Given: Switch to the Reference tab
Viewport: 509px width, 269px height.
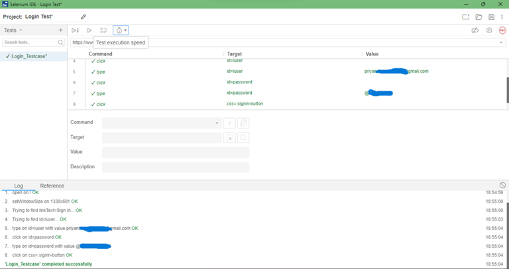Looking at the screenshot, I should [x=52, y=186].
